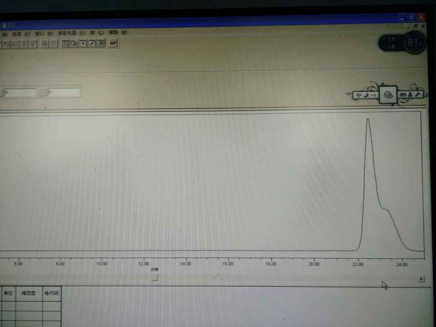Open the 帮助 (H) menu
436x327 pixels.
point(118,32)
